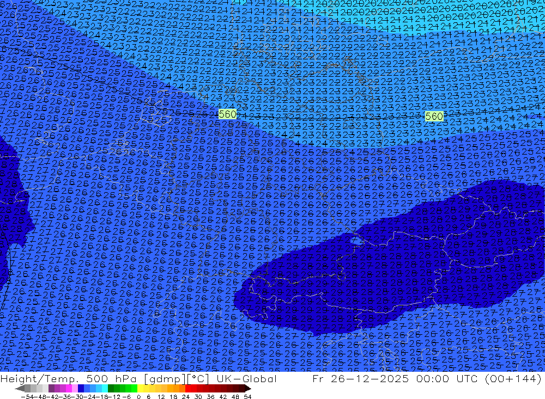This screenshot has height=399, width=545.
Task: Click the left 560 height contour label
Action: [x=228, y=114]
